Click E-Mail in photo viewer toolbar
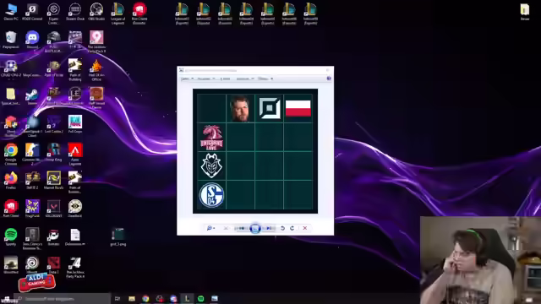The width and height of the screenshot is (541, 304). click(x=225, y=79)
